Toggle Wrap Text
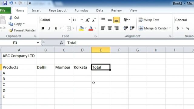 (149, 20)
